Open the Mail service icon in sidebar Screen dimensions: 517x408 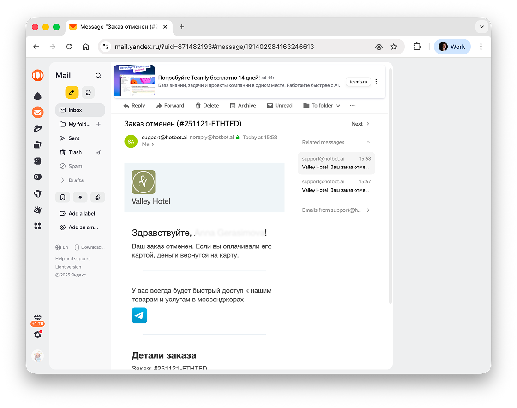37,112
